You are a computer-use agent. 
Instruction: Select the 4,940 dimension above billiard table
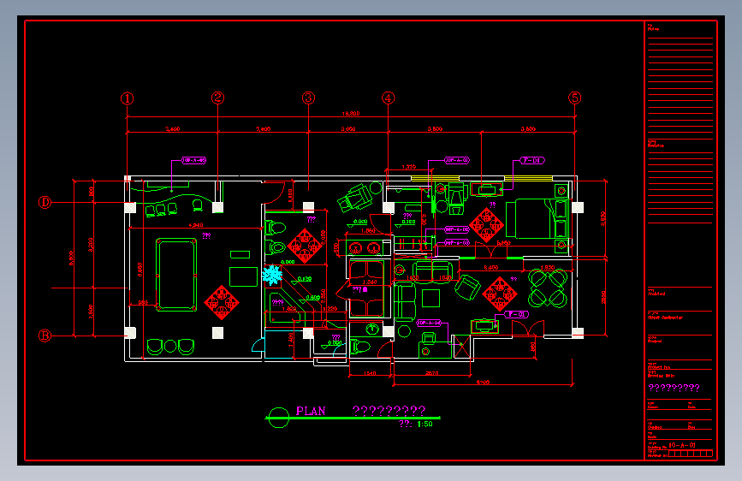click(196, 225)
